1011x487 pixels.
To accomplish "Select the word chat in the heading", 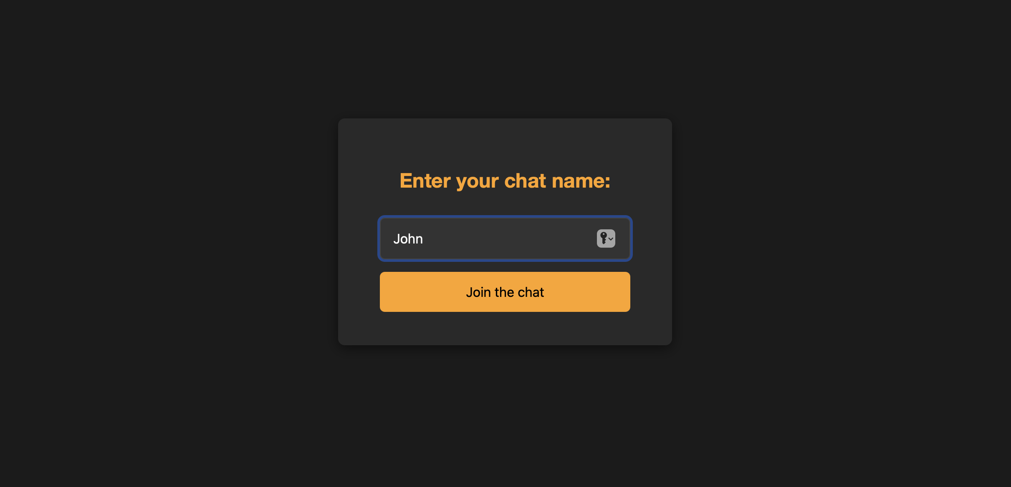I will point(525,181).
